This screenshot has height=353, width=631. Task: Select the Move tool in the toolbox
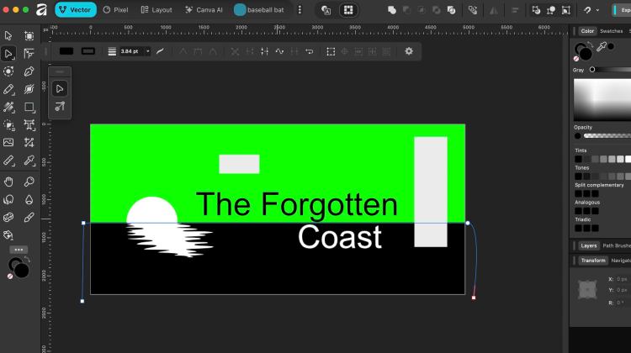(x=8, y=36)
